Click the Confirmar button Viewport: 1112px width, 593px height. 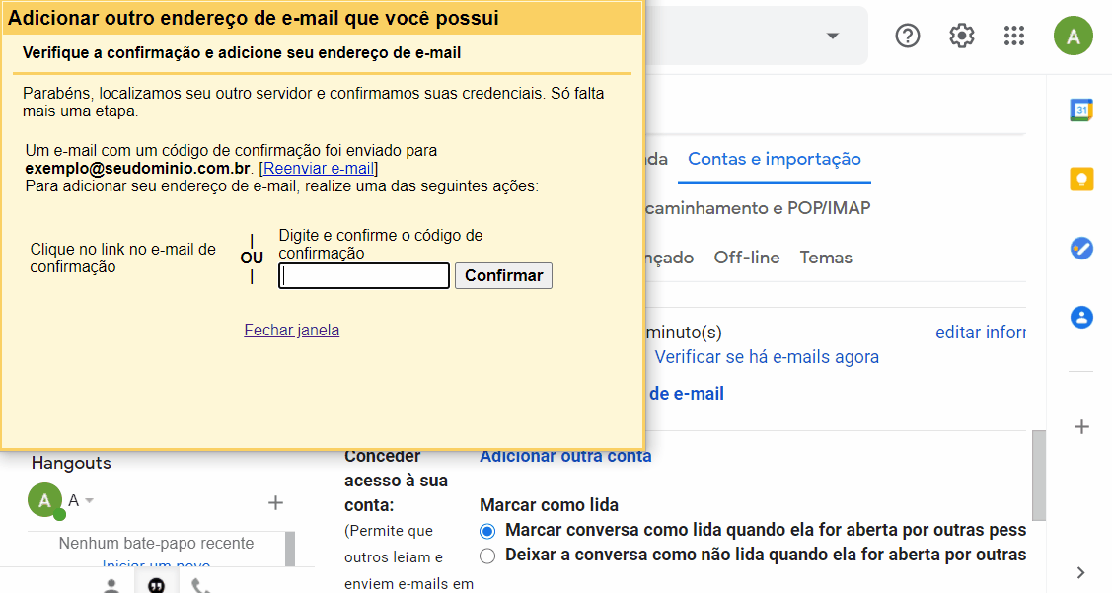coord(503,275)
